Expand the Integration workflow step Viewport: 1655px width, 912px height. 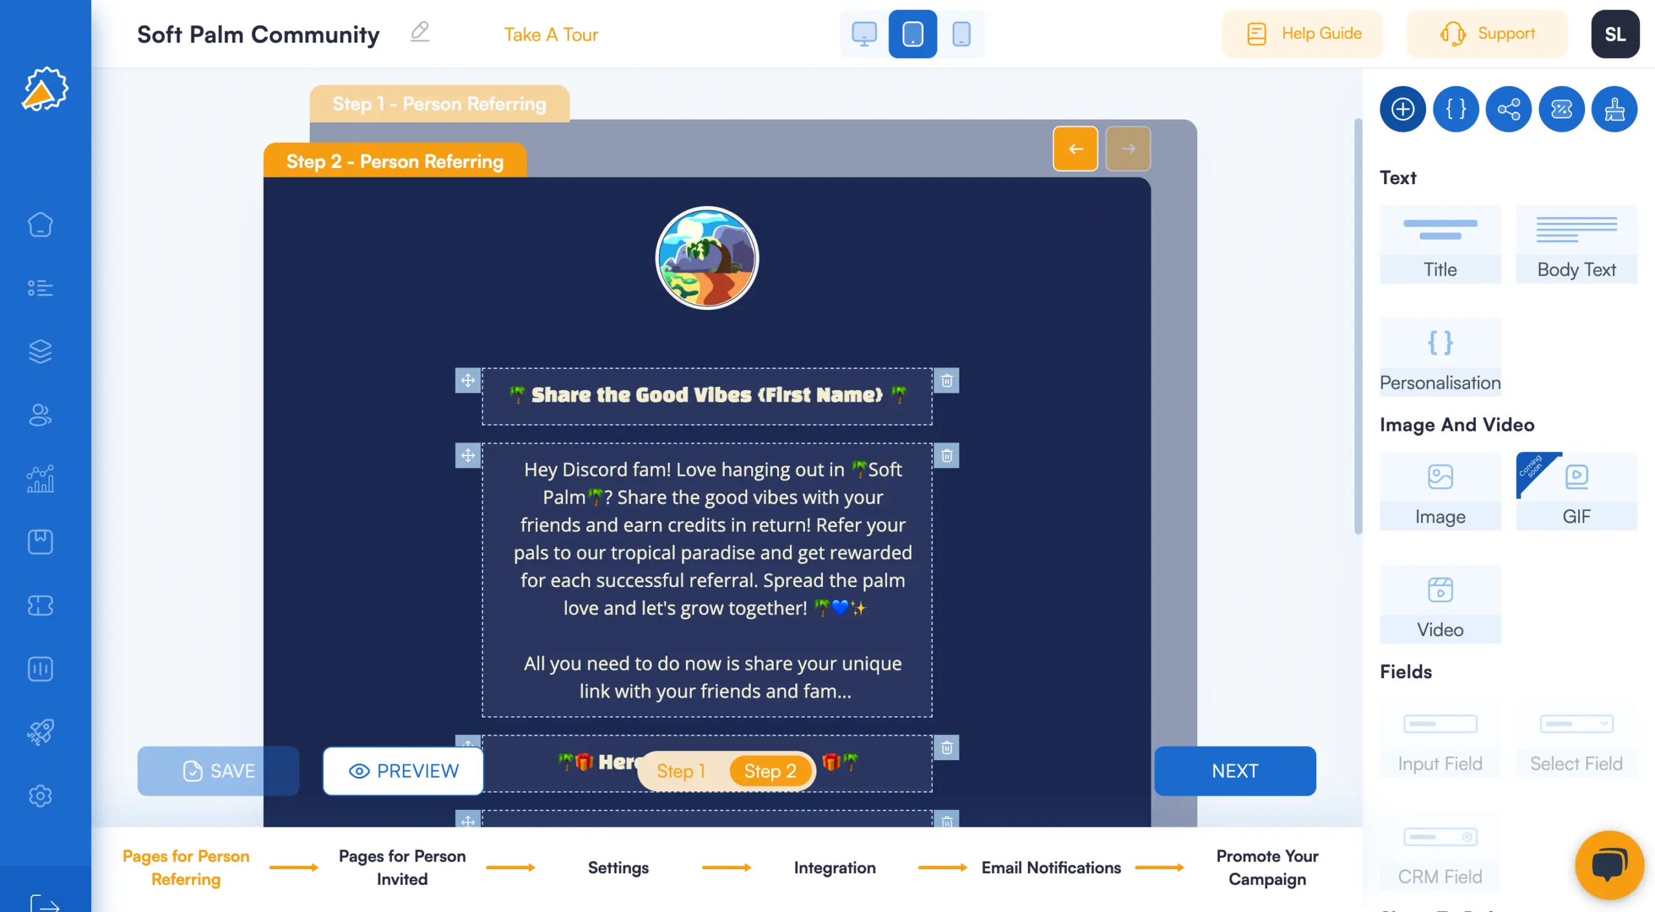(834, 868)
